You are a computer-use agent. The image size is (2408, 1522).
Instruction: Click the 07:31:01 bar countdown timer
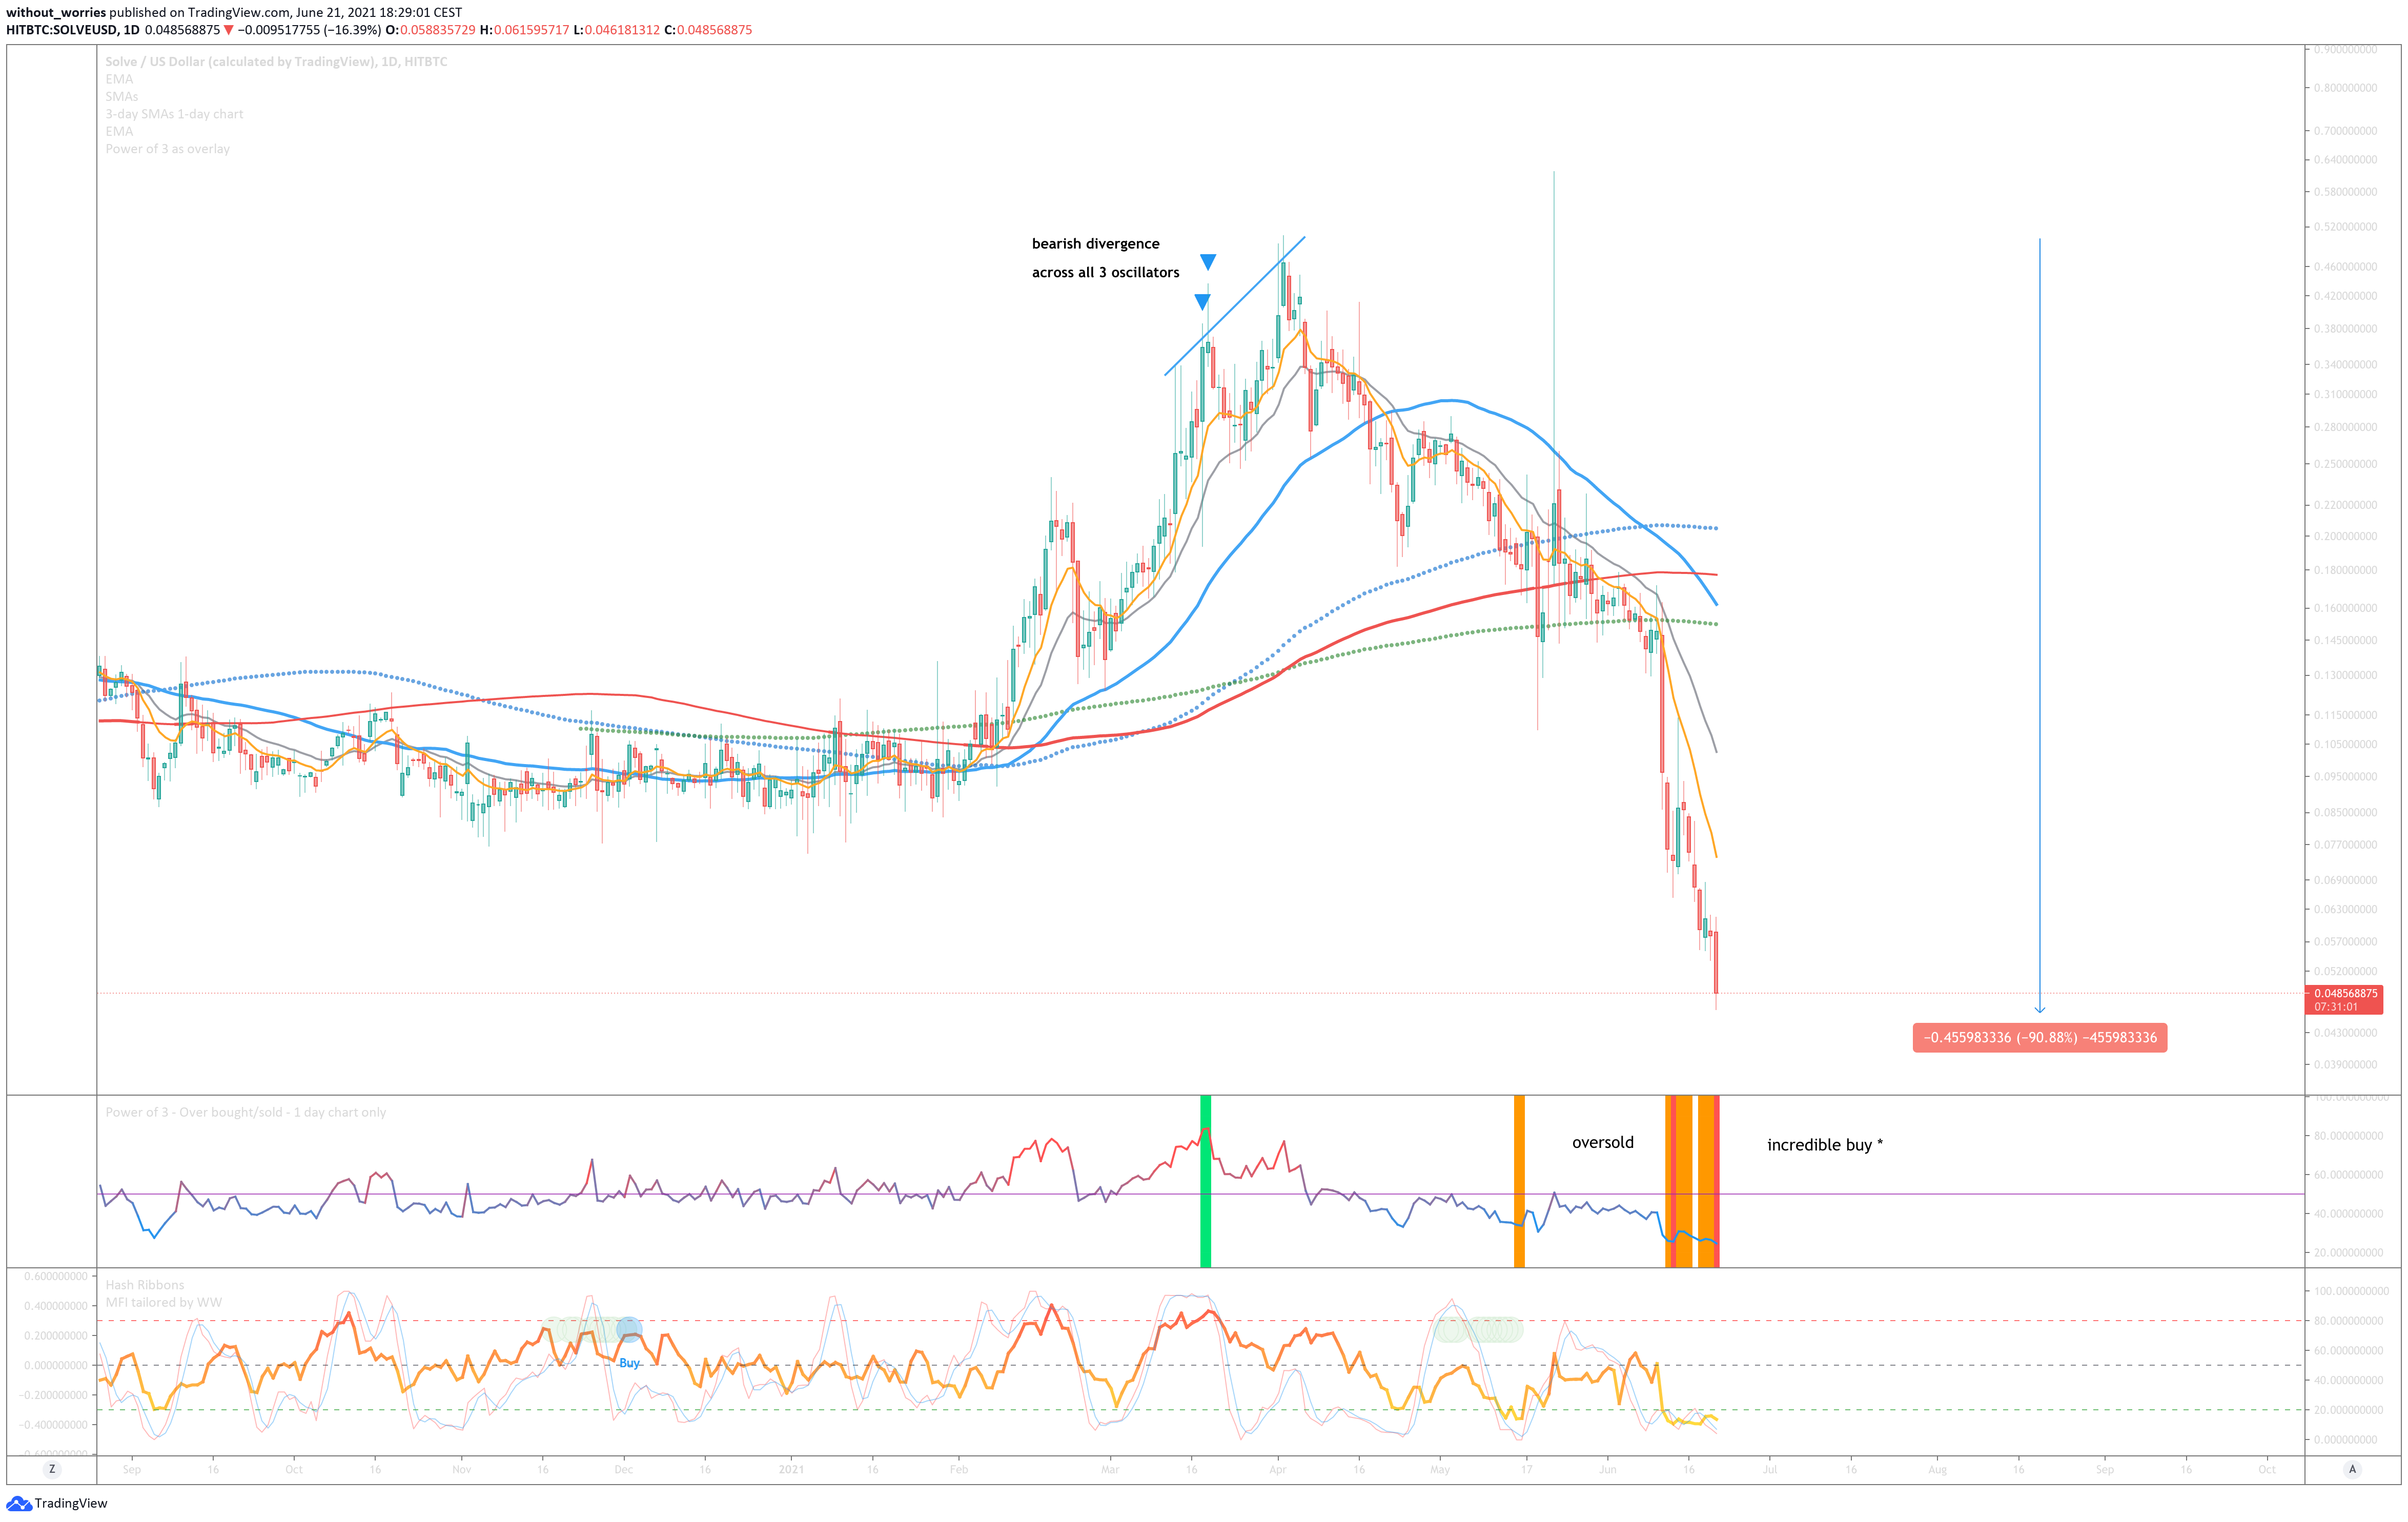click(2336, 1007)
